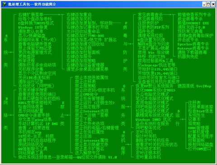Image resolution: width=217 pixels, height=165 pixels.
Task: Click the text '定时重启本机'
Action: [x=148, y=157]
